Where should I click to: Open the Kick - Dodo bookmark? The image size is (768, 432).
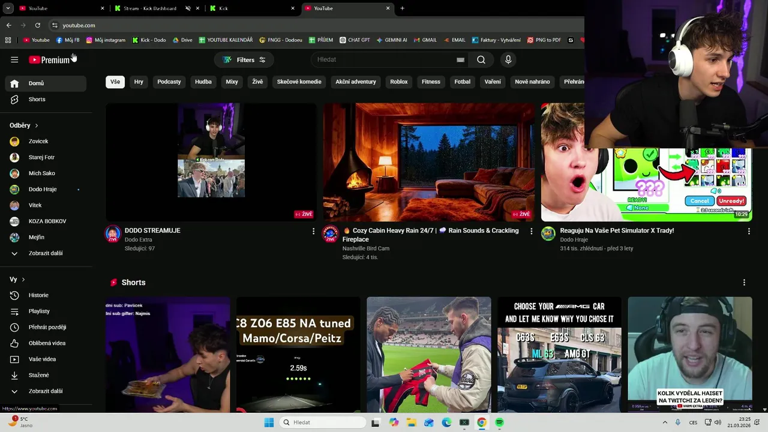(x=149, y=40)
